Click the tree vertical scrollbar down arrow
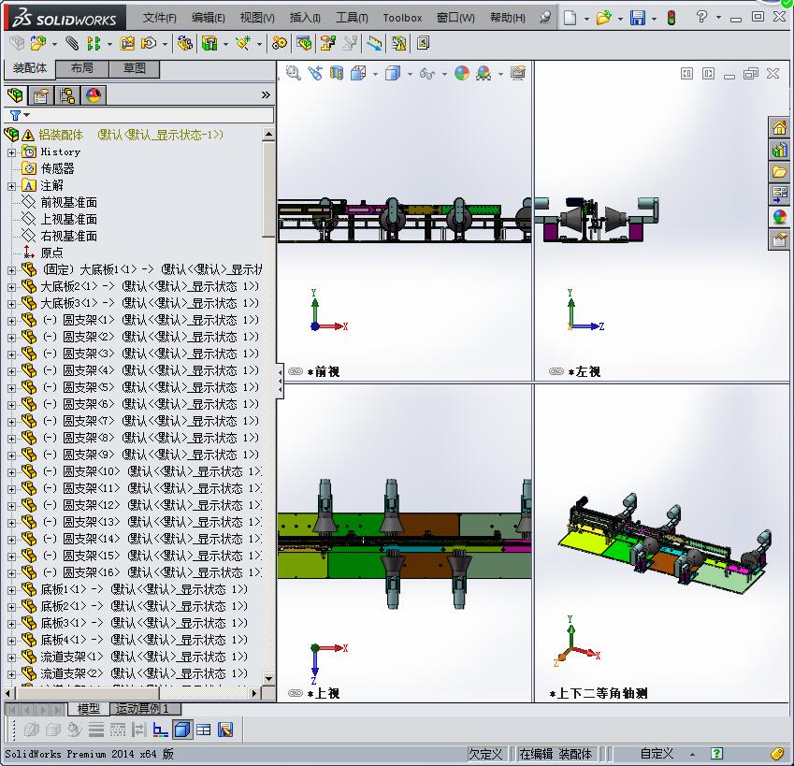Viewport: 794px width, 766px height. pyautogui.click(x=268, y=679)
